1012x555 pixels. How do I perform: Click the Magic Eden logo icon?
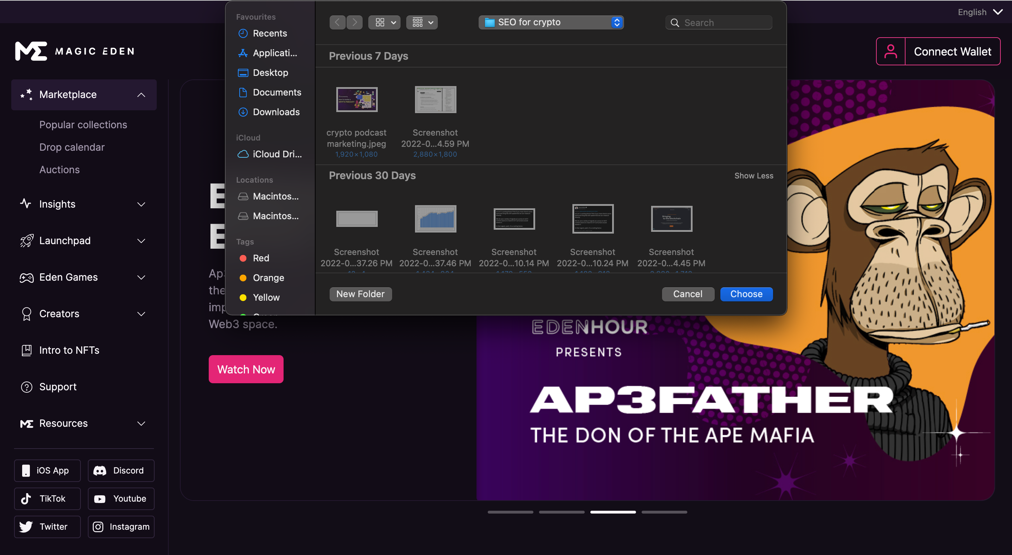[31, 51]
